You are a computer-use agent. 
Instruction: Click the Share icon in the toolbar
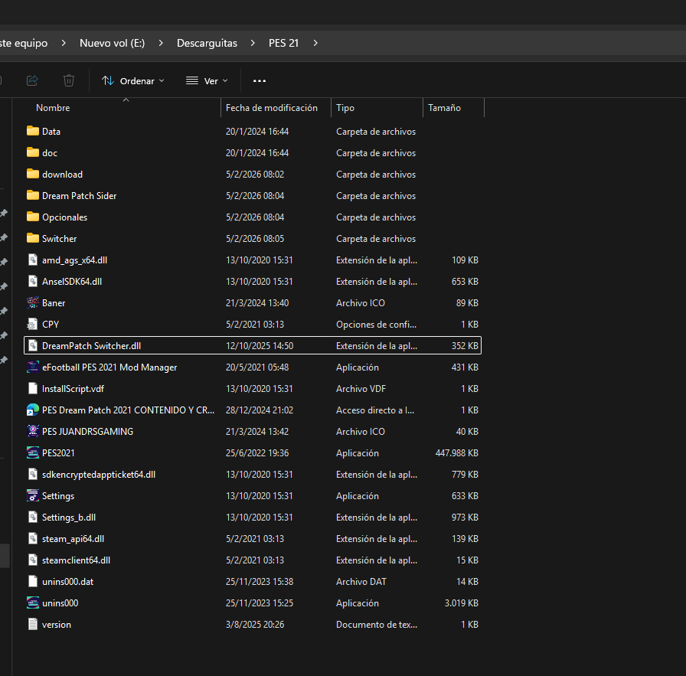coord(32,80)
